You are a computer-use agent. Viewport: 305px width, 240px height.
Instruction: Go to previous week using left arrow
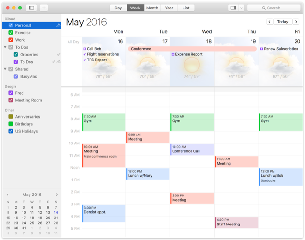tap(269, 22)
